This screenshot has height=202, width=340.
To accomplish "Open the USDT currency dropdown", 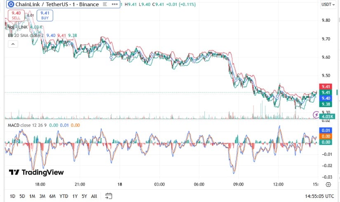I will pyautogui.click(x=328, y=5).
